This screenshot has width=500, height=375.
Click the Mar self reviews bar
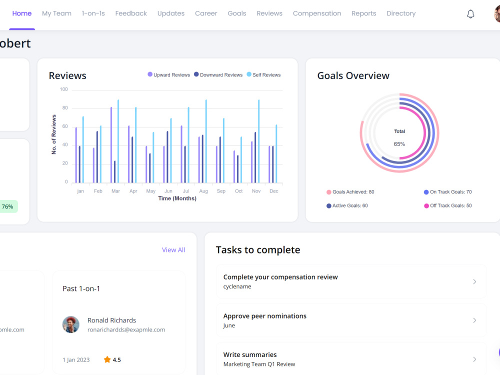pos(118,141)
